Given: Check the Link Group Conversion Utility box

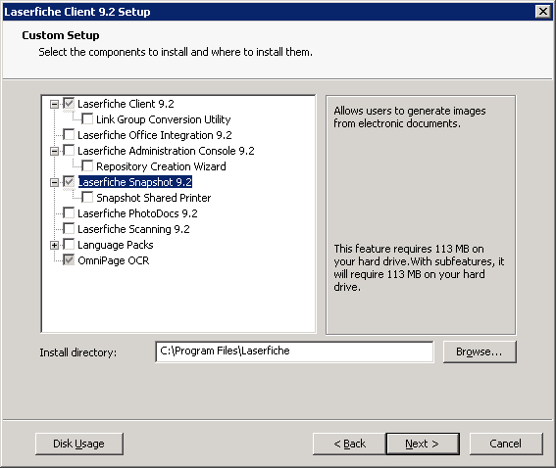Looking at the screenshot, I should pos(87,118).
